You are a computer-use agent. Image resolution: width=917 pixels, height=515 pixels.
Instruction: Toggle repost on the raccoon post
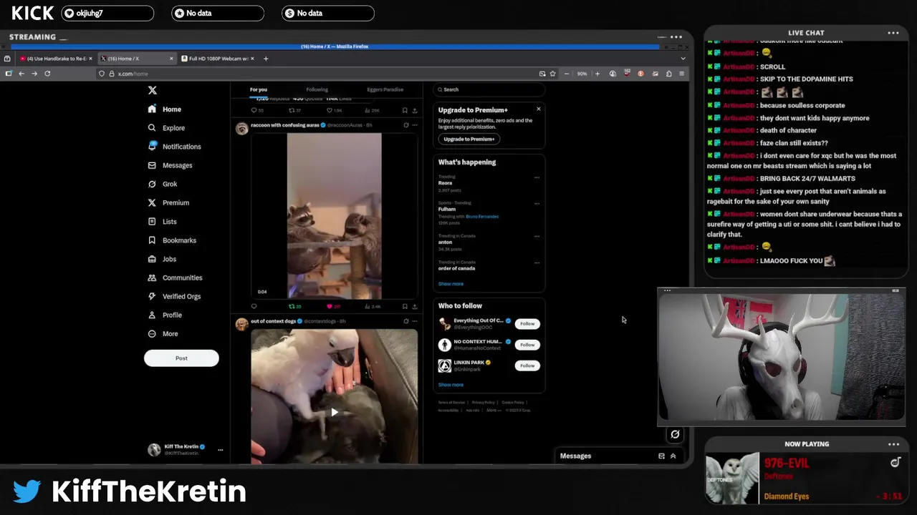pyautogui.click(x=294, y=306)
